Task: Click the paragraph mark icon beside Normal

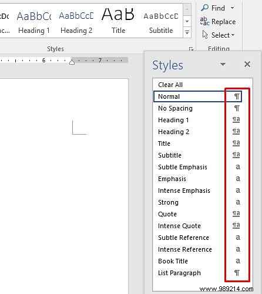Action: [x=237, y=96]
